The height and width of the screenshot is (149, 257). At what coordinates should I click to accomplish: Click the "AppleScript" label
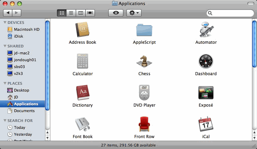144,42
